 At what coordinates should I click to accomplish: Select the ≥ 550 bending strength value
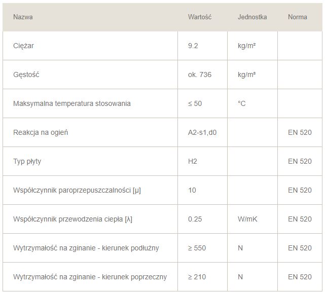pos(197,248)
